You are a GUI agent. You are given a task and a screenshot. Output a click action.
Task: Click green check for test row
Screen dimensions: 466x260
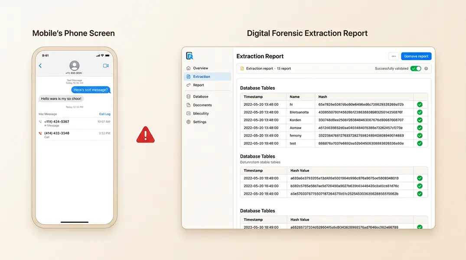(420, 143)
